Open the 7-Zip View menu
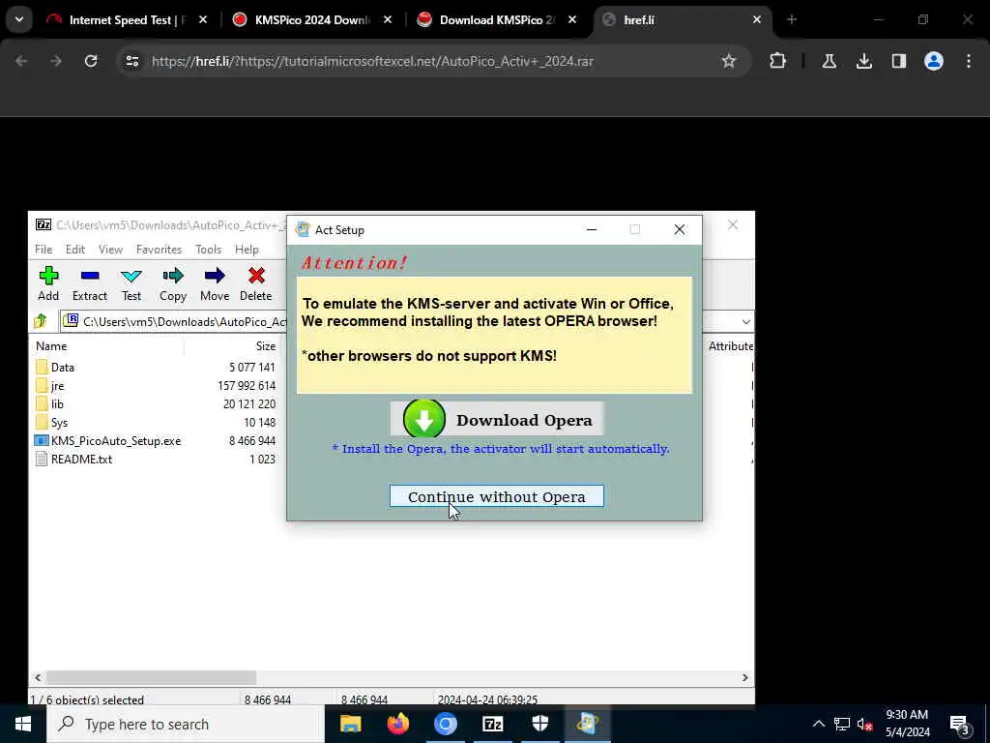 (110, 249)
